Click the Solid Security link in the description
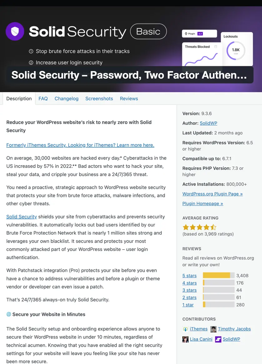 [21, 216]
